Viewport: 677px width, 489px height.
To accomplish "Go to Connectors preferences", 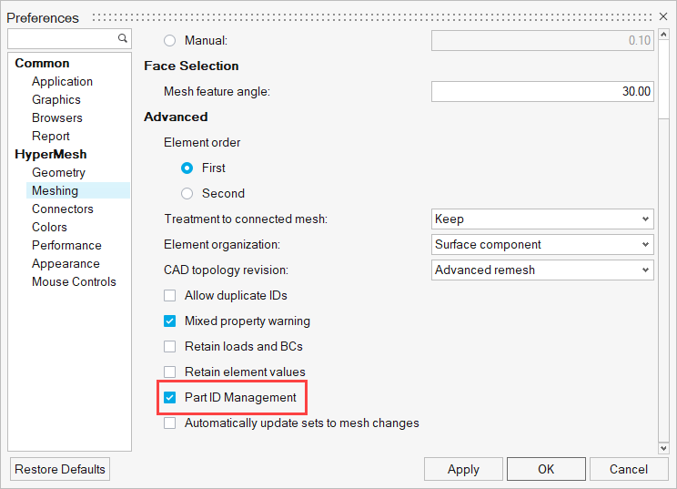I will click(x=62, y=209).
